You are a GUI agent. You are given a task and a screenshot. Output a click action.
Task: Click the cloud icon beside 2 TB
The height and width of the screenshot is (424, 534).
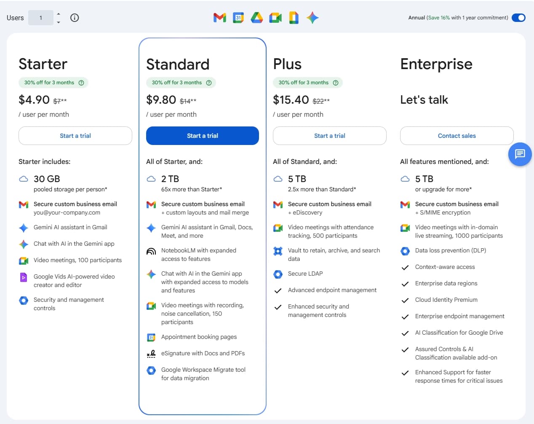[x=151, y=179]
